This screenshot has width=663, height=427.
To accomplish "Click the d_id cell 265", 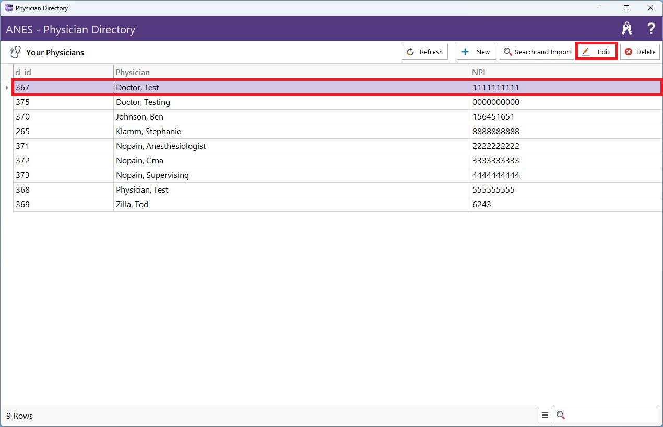I will (x=63, y=132).
